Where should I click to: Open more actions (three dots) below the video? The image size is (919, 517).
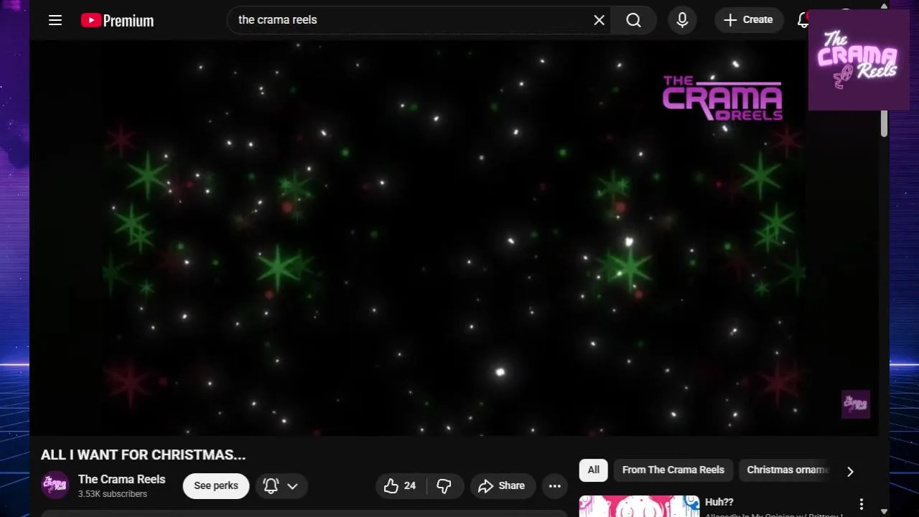pyautogui.click(x=555, y=486)
